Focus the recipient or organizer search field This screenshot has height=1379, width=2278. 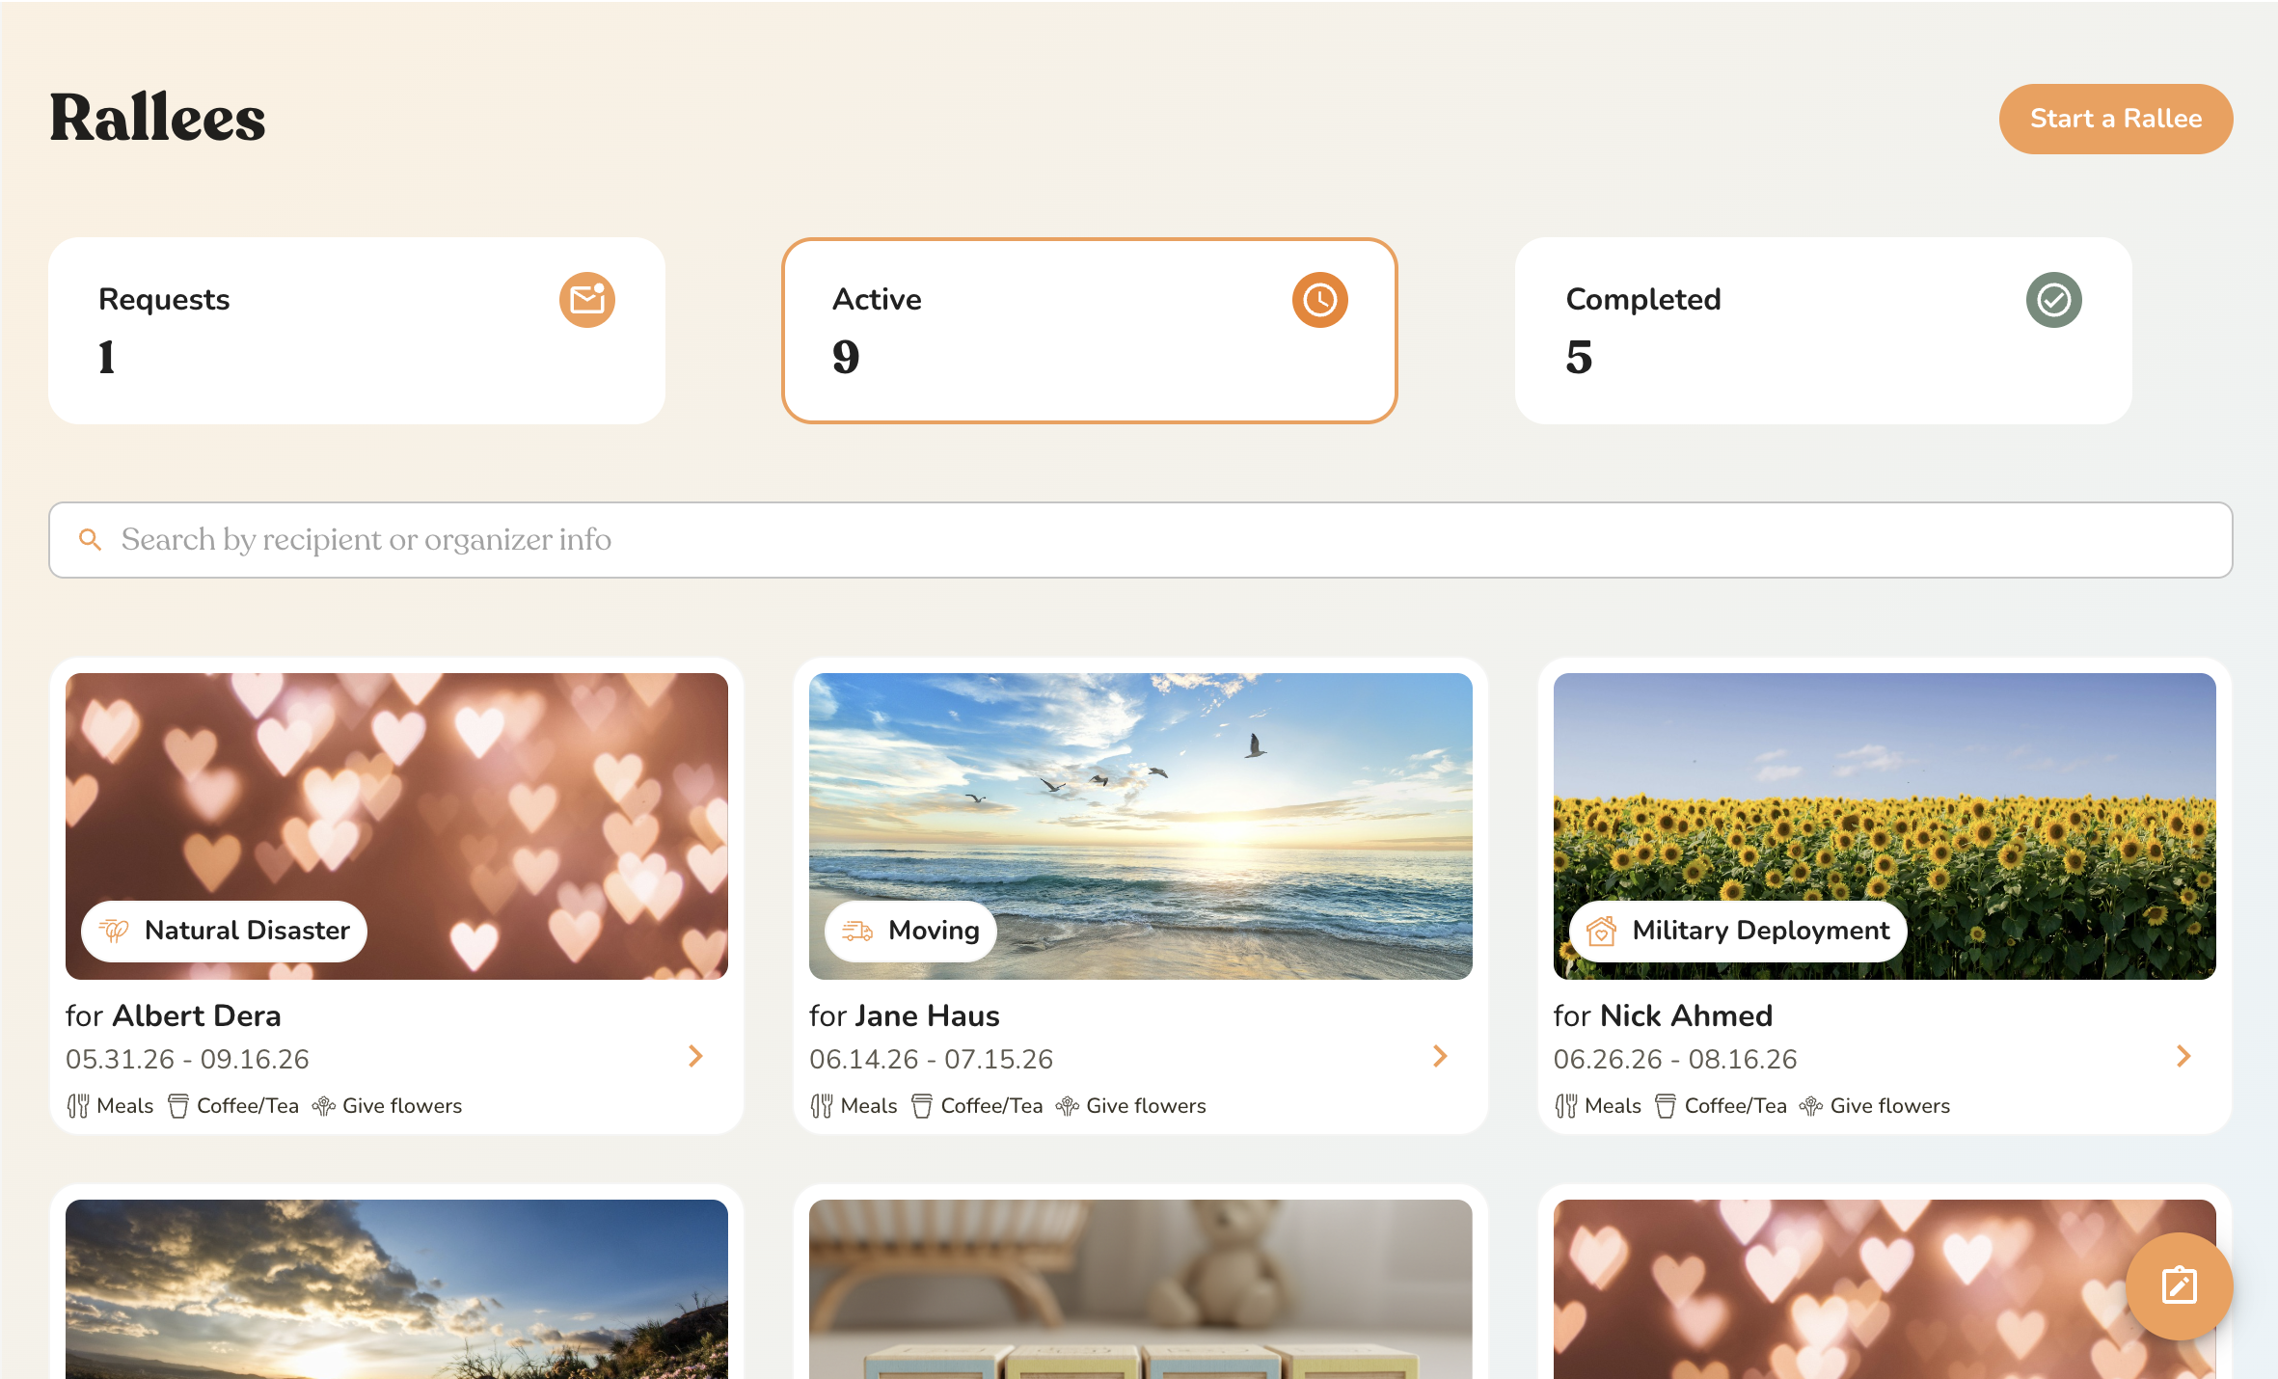coord(1141,540)
